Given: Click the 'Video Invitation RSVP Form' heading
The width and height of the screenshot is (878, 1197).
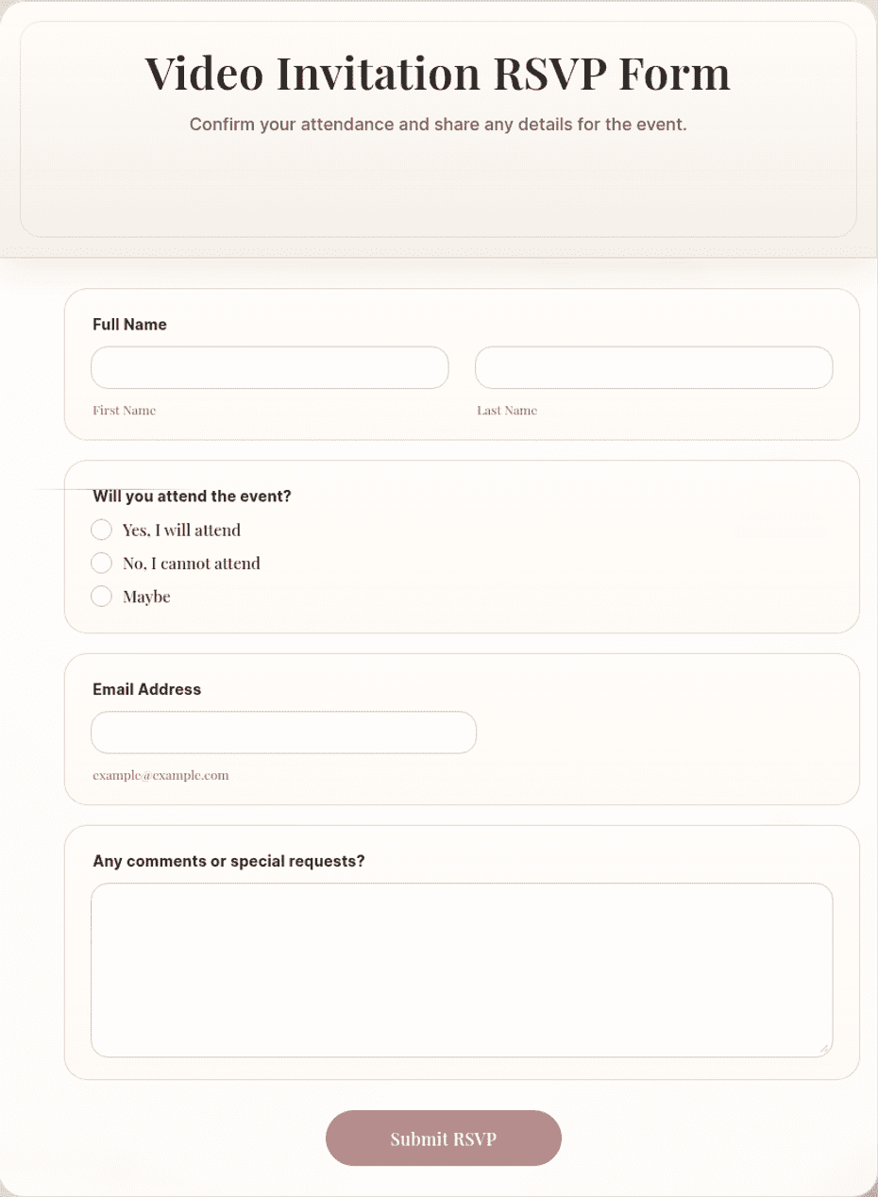Looking at the screenshot, I should click(438, 74).
